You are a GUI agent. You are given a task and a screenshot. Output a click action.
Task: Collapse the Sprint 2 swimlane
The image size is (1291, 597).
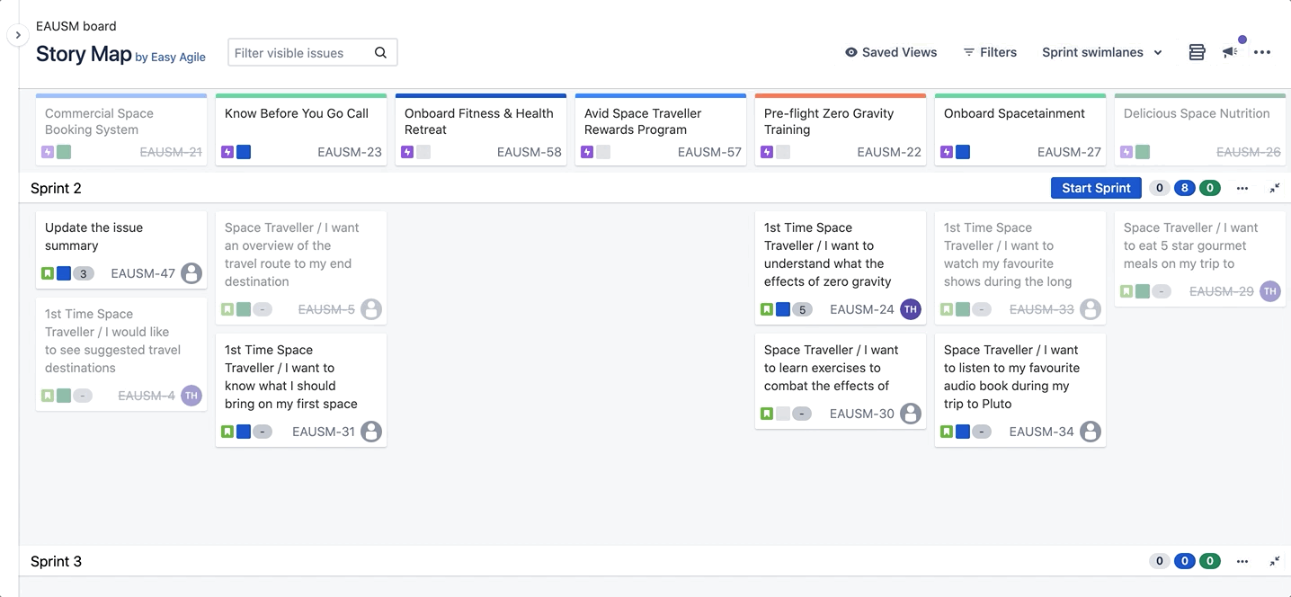point(1275,188)
